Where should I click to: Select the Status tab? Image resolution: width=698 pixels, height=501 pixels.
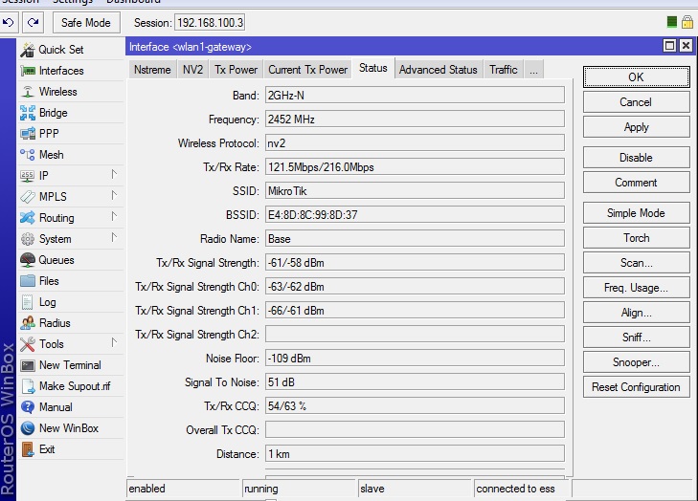(x=373, y=68)
